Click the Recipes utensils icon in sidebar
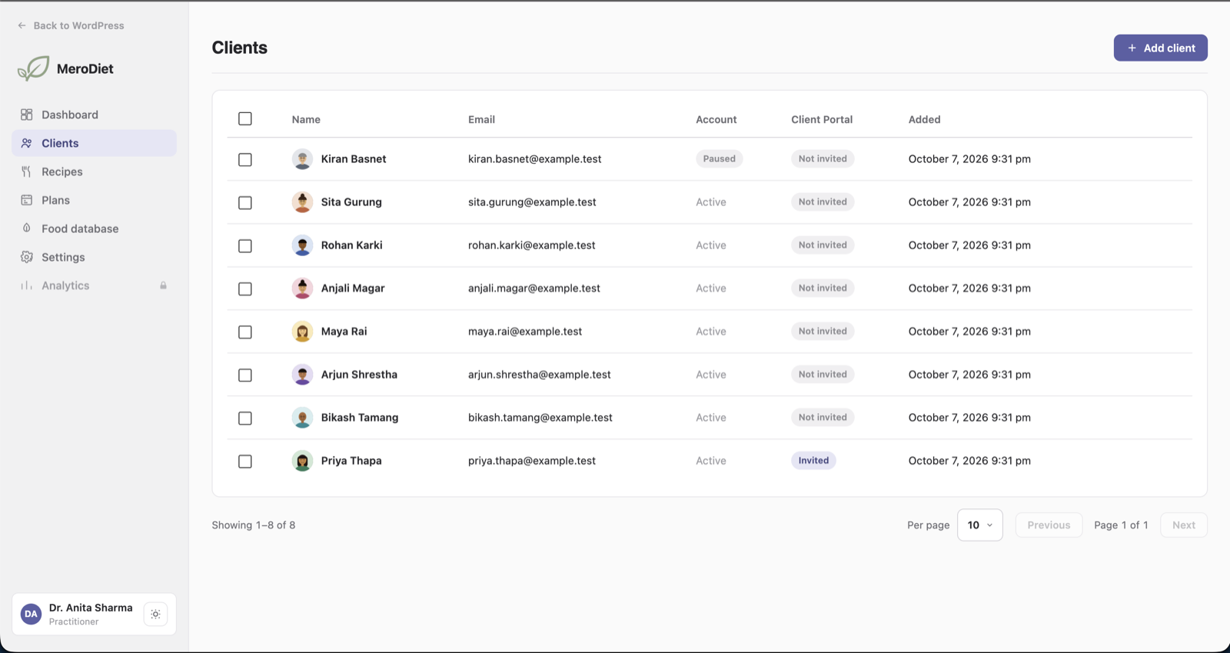Image resolution: width=1230 pixels, height=653 pixels. click(27, 172)
